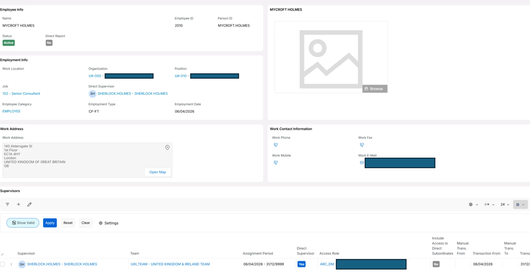Open the UKI_TEAM team link
Image resolution: width=530 pixels, height=273 pixels.
170,264
